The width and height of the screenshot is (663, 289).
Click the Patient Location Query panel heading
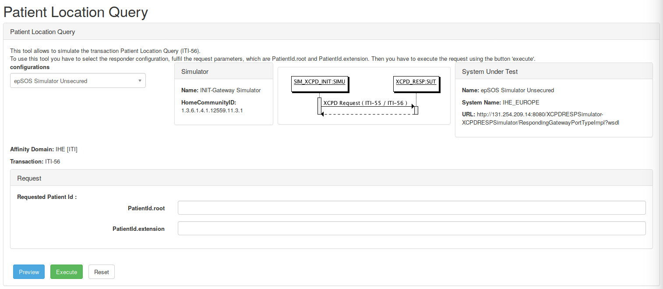[42, 32]
